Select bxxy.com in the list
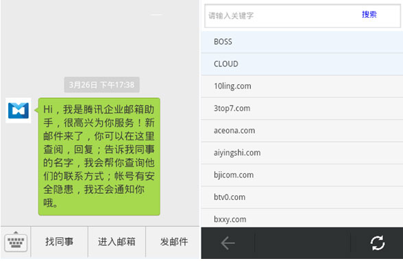 click(x=302, y=218)
